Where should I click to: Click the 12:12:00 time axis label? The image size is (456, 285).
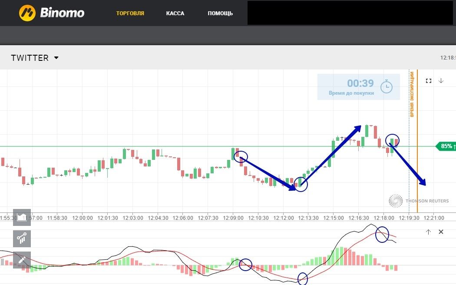tap(284, 218)
